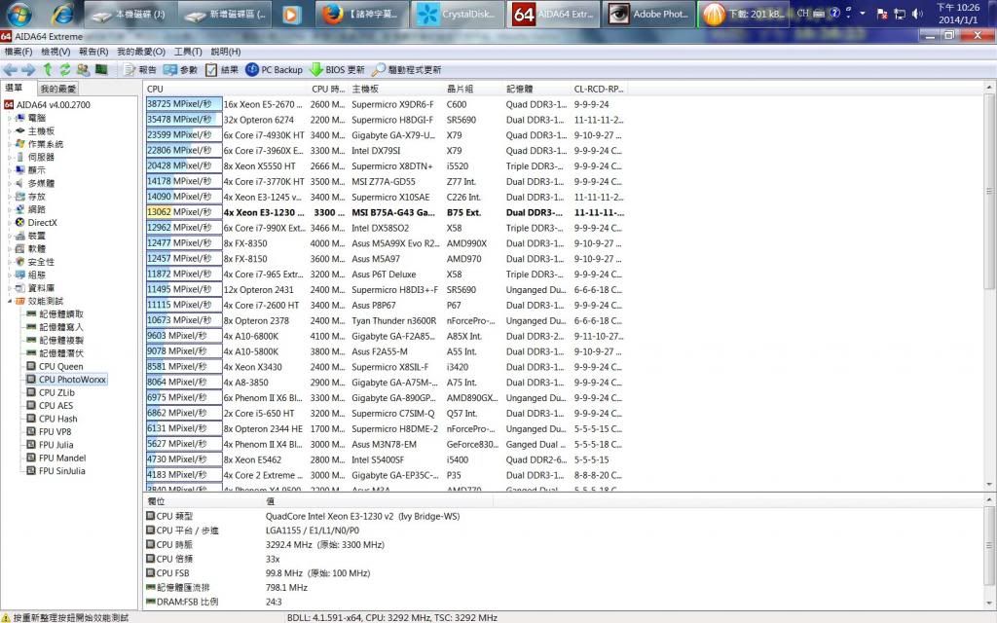Select the CPU AES benchmark
The height and width of the screenshot is (623, 997).
tap(50, 406)
